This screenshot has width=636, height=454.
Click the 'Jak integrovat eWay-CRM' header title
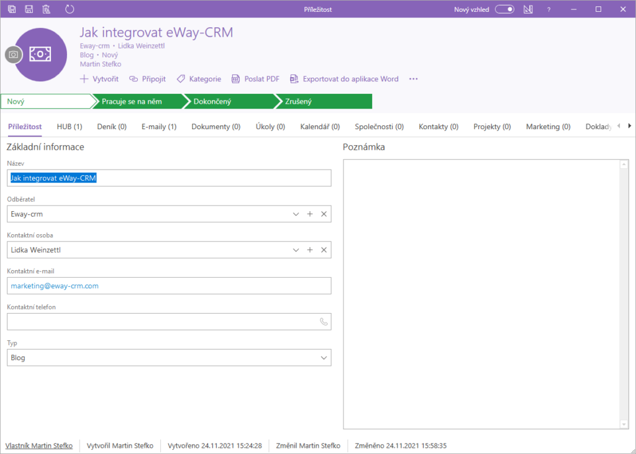pyautogui.click(x=156, y=32)
